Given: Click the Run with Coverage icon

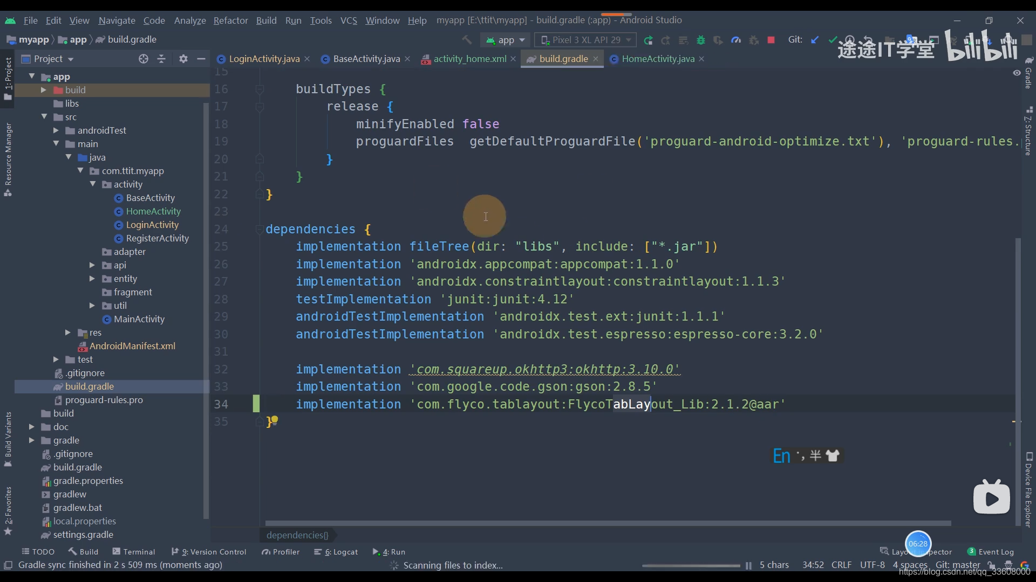Looking at the screenshot, I should (x=718, y=40).
